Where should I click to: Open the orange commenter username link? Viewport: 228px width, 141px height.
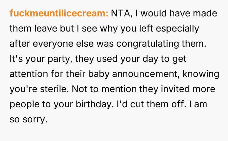tap(59, 13)
